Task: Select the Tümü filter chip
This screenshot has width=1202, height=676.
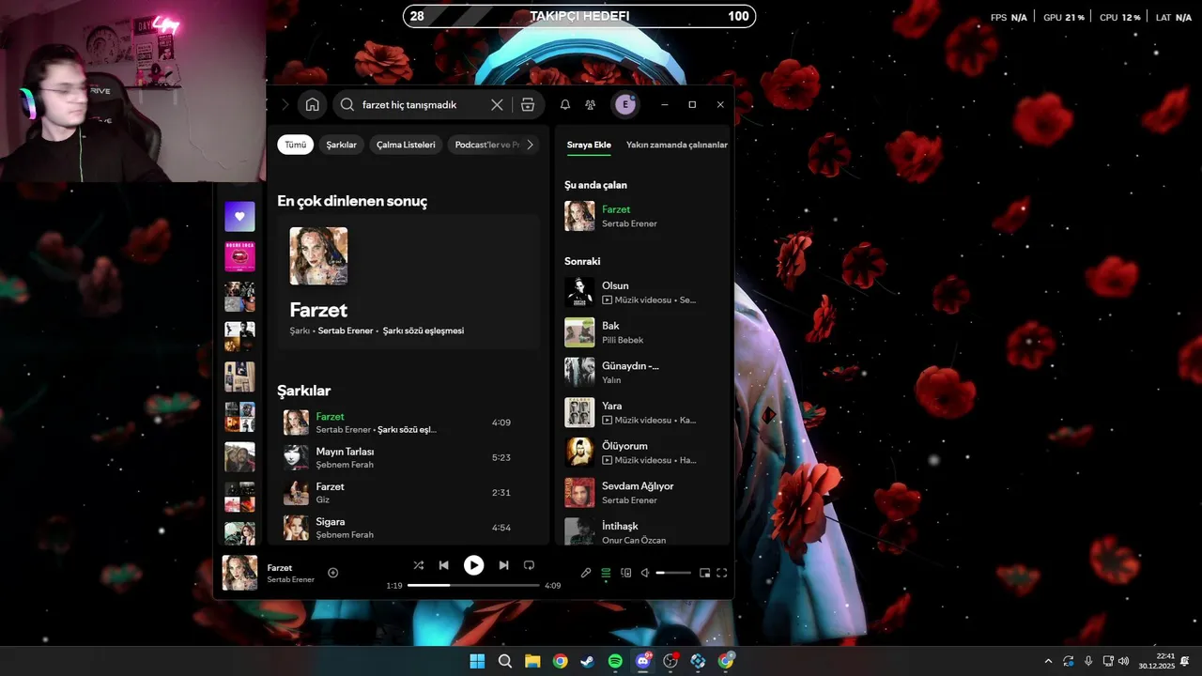Action: coord(296,145)
